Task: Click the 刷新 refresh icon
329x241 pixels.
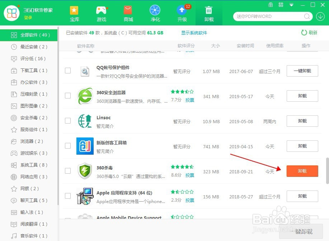Action: pyautogui.click(x=304, y=33)
